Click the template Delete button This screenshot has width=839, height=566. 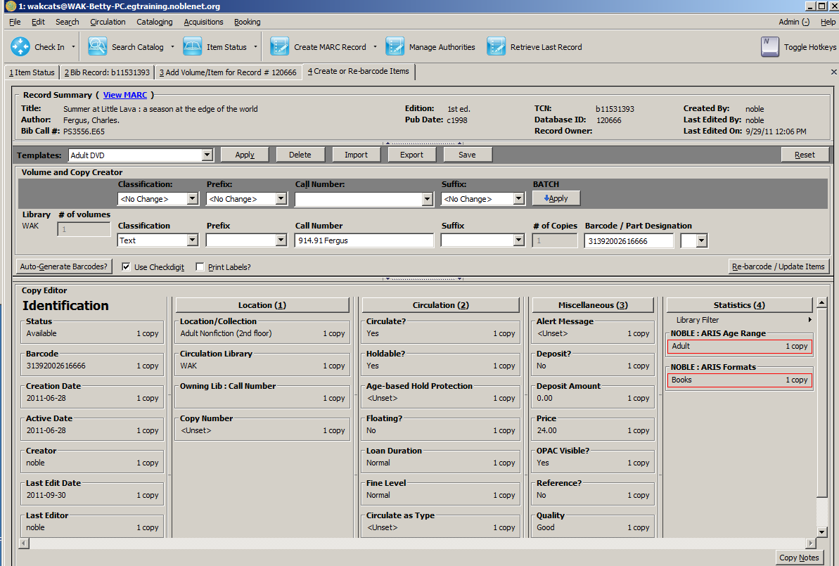(300, 155)
